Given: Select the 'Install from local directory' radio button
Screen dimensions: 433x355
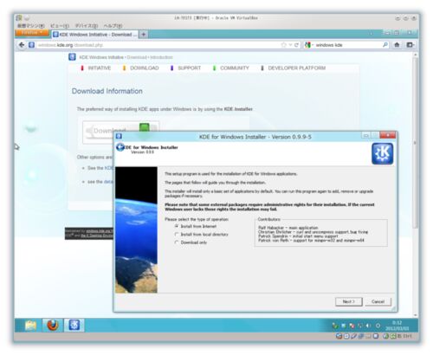Looking at the screenshot, I should [177, 235].
